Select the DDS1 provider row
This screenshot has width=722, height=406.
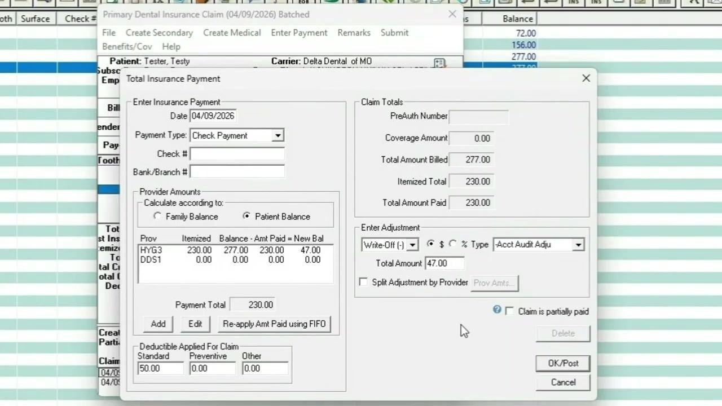tap(235, 259)
